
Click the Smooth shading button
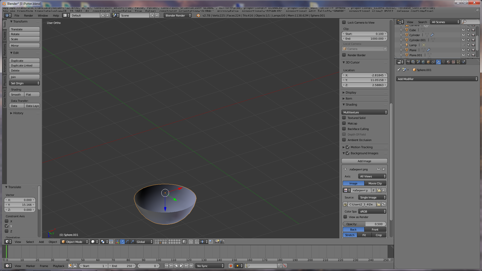[17, 94]
